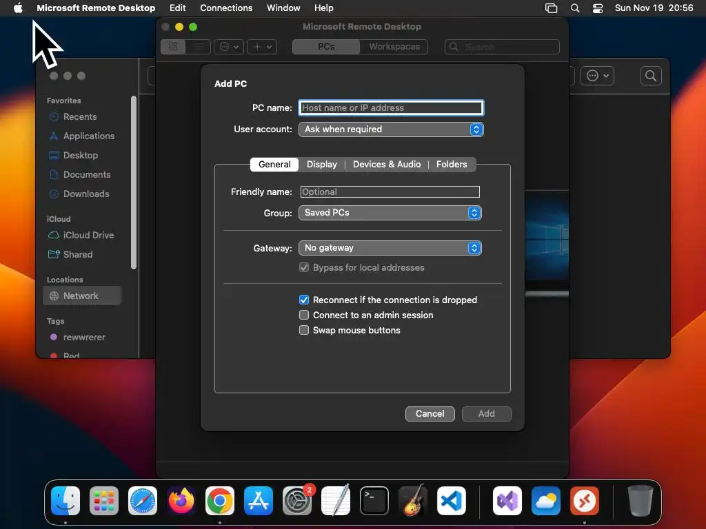Screen dimensions: 706x529
Task: Switch to Devices & Audio tab
Action: 387,164
